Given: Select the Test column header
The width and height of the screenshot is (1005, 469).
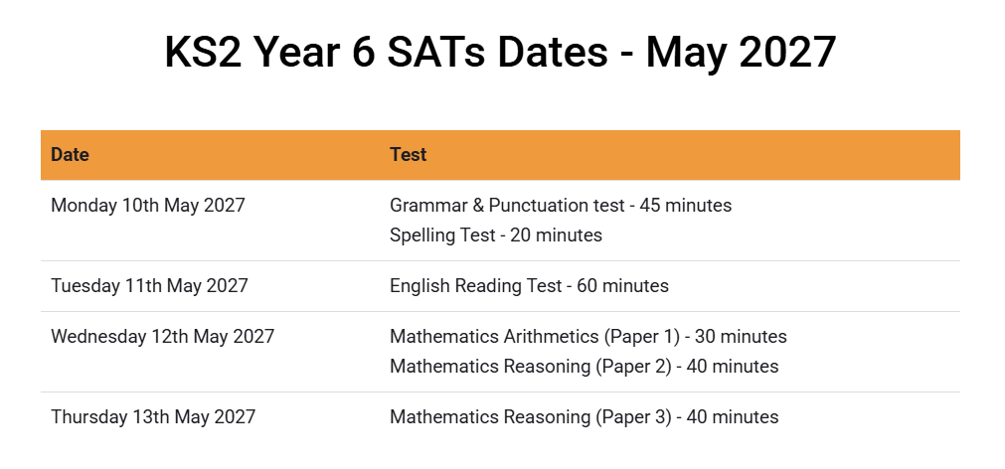Looking at the screenshot, I should (409, 154).
